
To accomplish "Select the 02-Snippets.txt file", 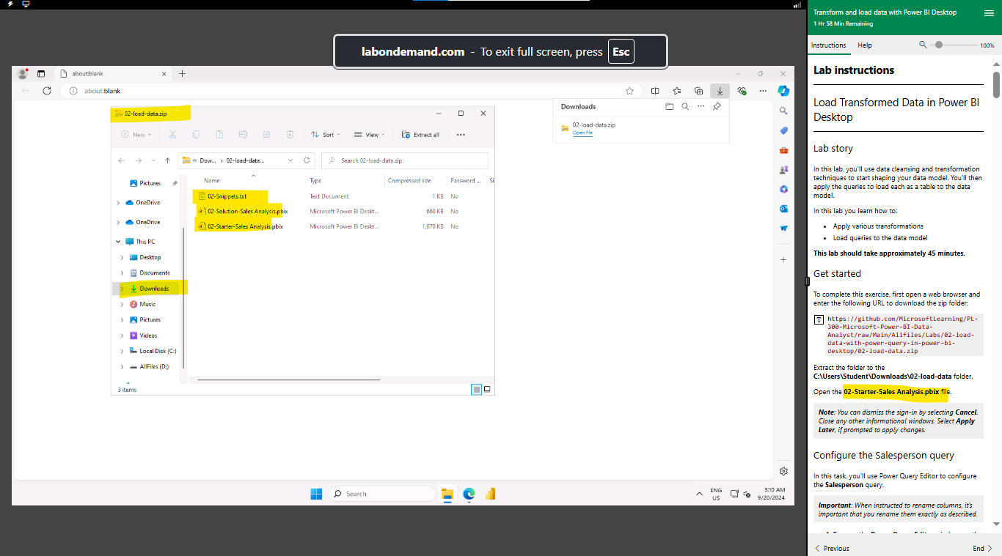I will [x=227, y=196].
